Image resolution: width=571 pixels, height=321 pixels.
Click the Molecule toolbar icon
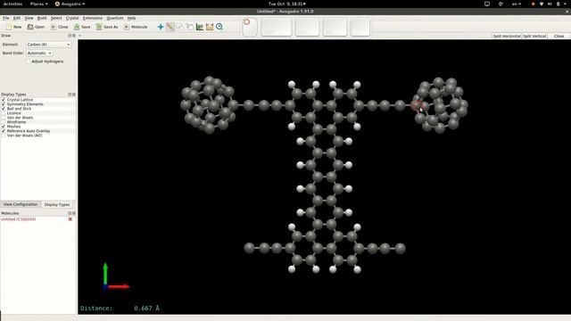(x=127, y=27)
